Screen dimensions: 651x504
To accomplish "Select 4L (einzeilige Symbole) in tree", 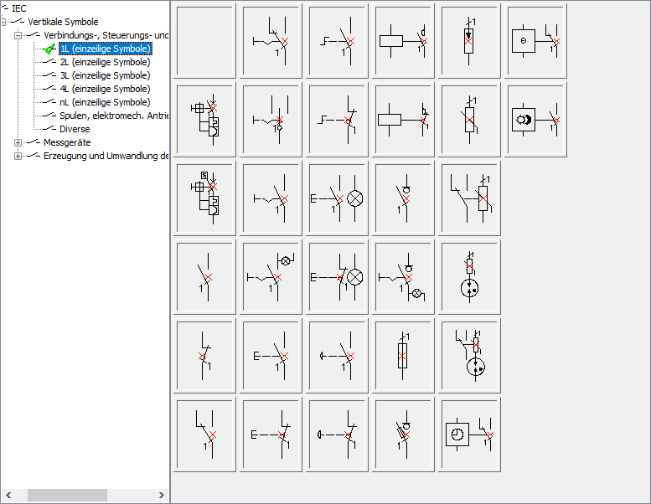I will (105, 89).
